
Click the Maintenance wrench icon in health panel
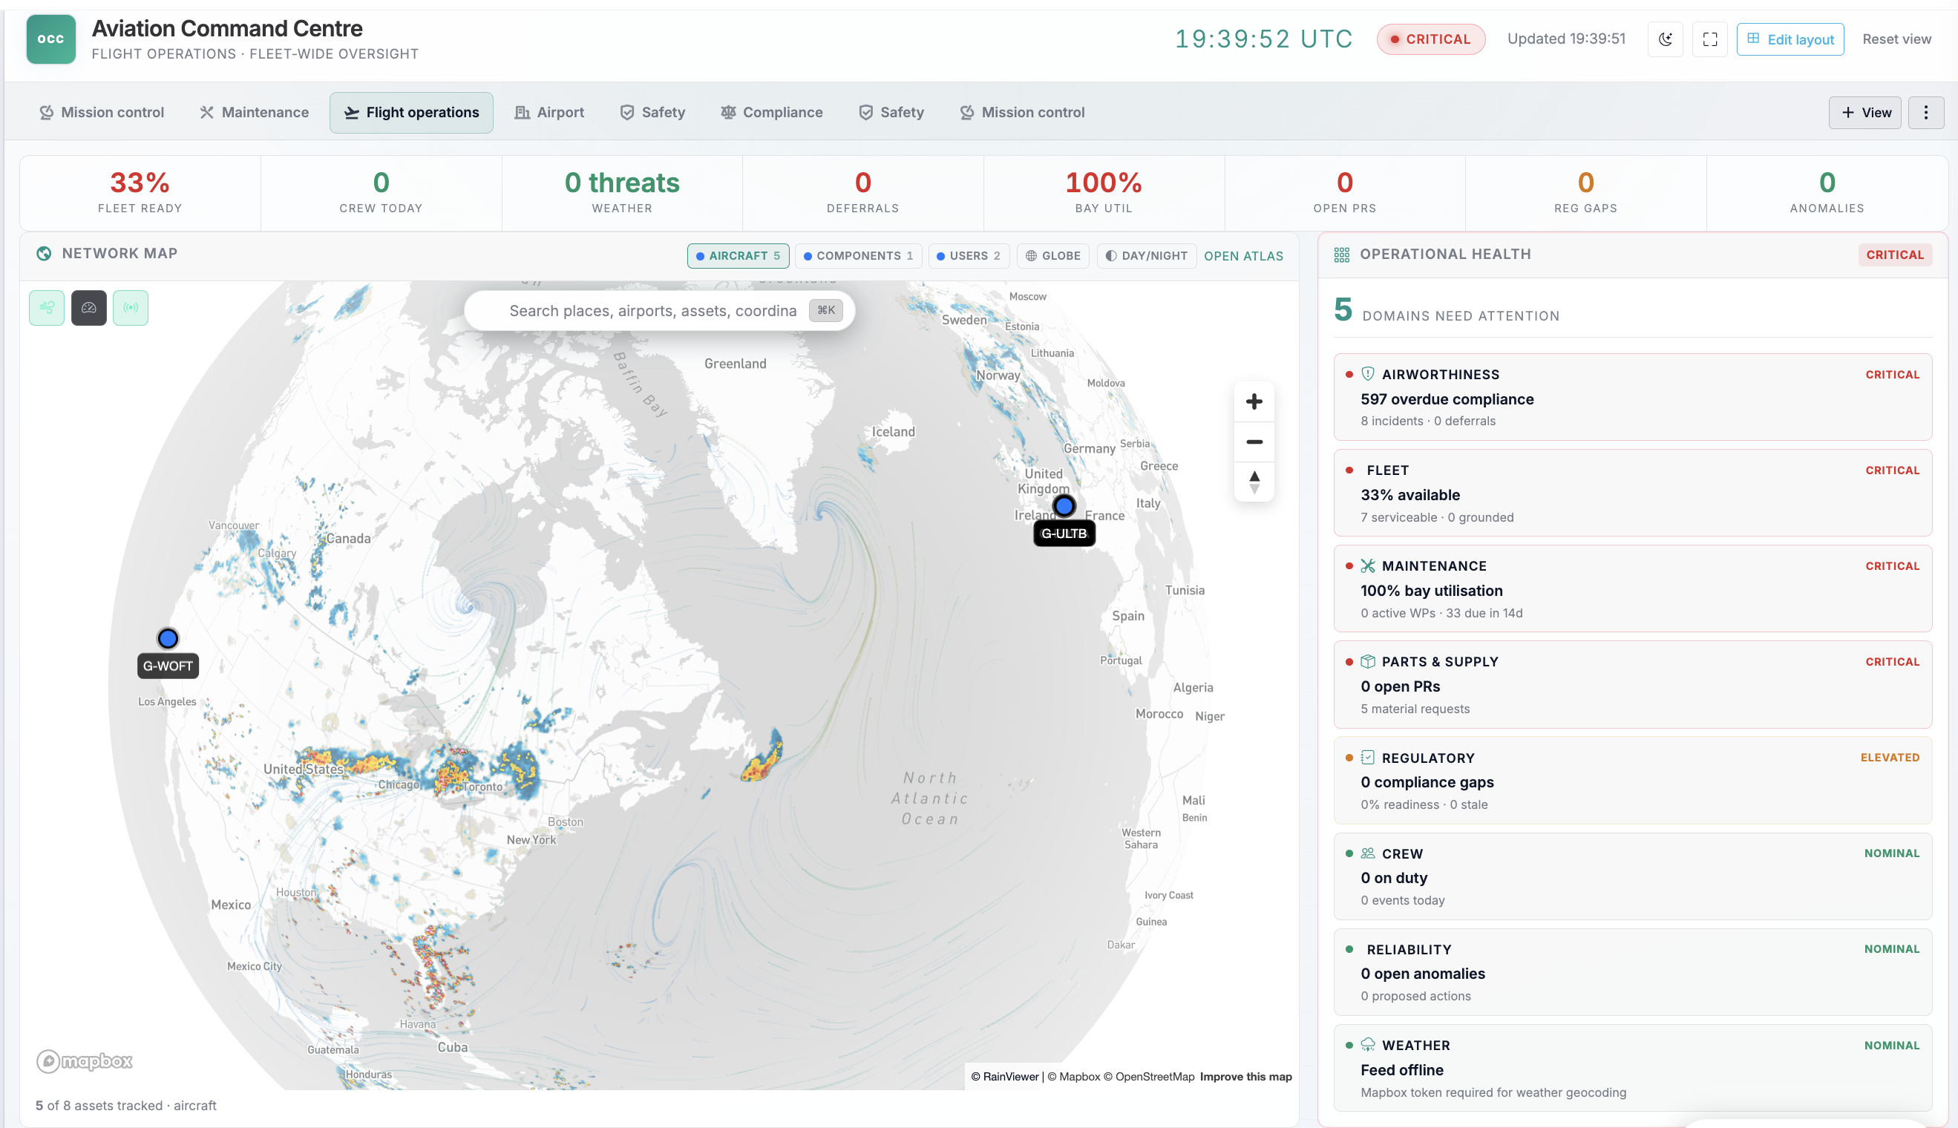click(1368, 565)
